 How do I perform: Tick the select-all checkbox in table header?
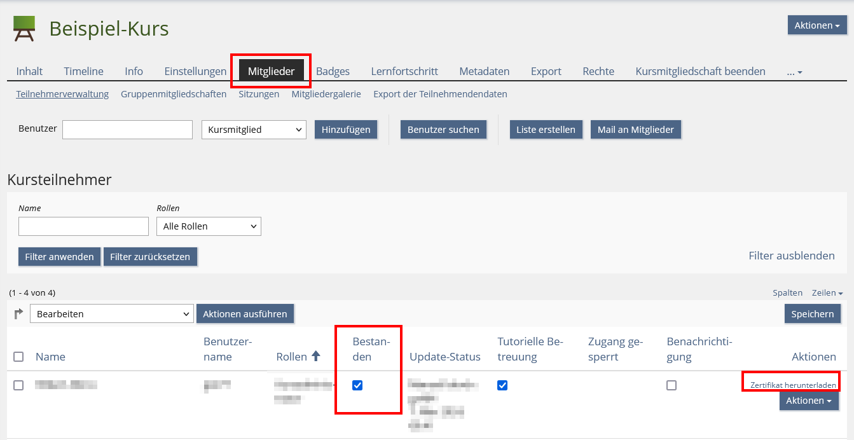(18, 357)
